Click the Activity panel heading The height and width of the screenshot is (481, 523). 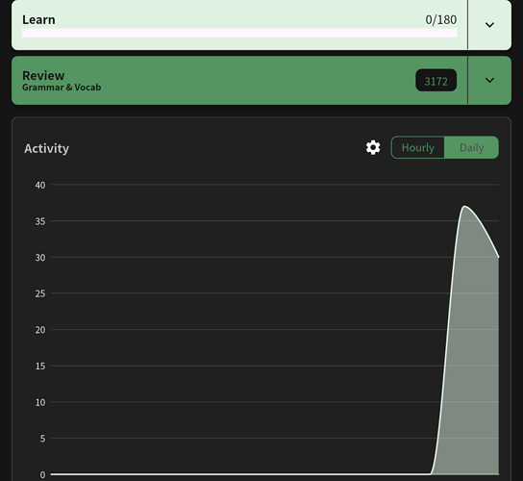pos(47,148)
